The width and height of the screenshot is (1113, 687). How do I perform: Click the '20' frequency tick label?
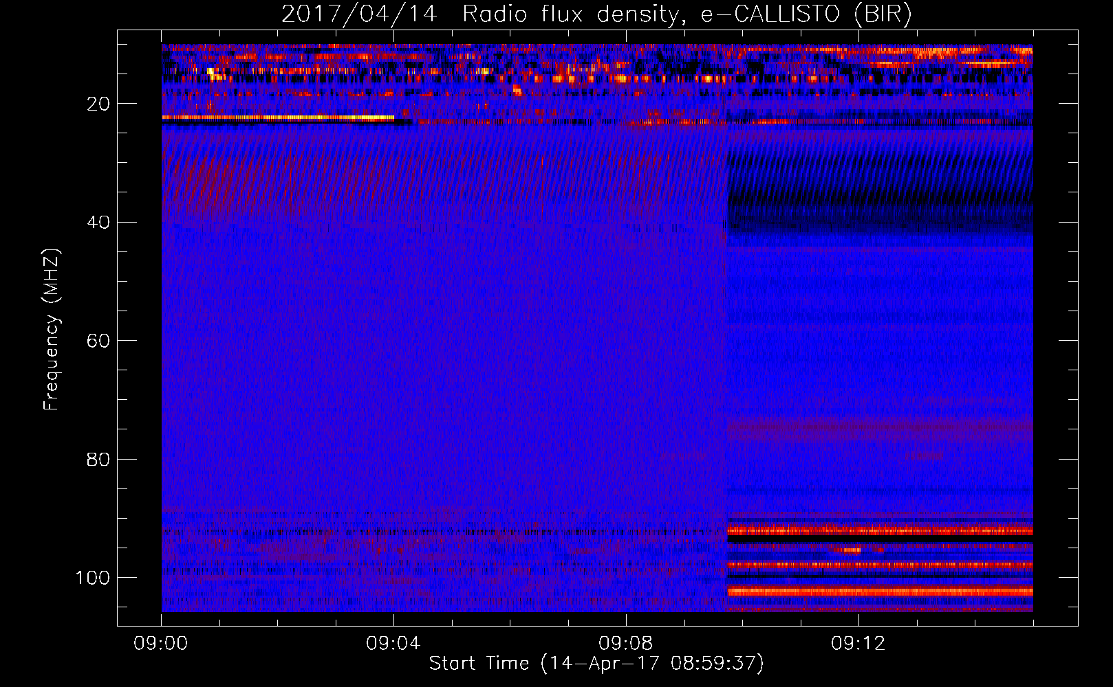[99, 104]
